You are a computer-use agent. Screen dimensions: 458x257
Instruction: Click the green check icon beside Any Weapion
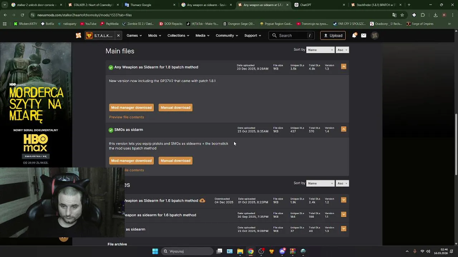point(111,67)
